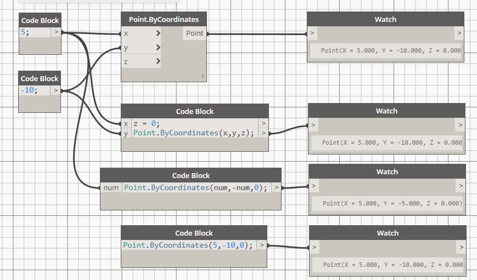Click the x input chevron on Point.ByCoordinates
The image size is (477, 280).
pos(158,33)
